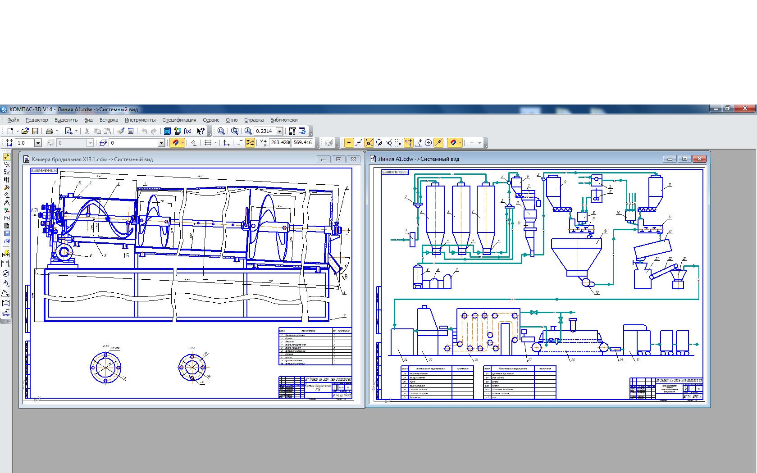The image size is (757, 473).
Task: Open the Инструменты menu
Action: point(140,120)
